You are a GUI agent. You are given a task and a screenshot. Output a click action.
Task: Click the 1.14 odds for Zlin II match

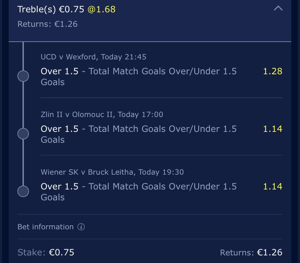click(x=272, y=129)
